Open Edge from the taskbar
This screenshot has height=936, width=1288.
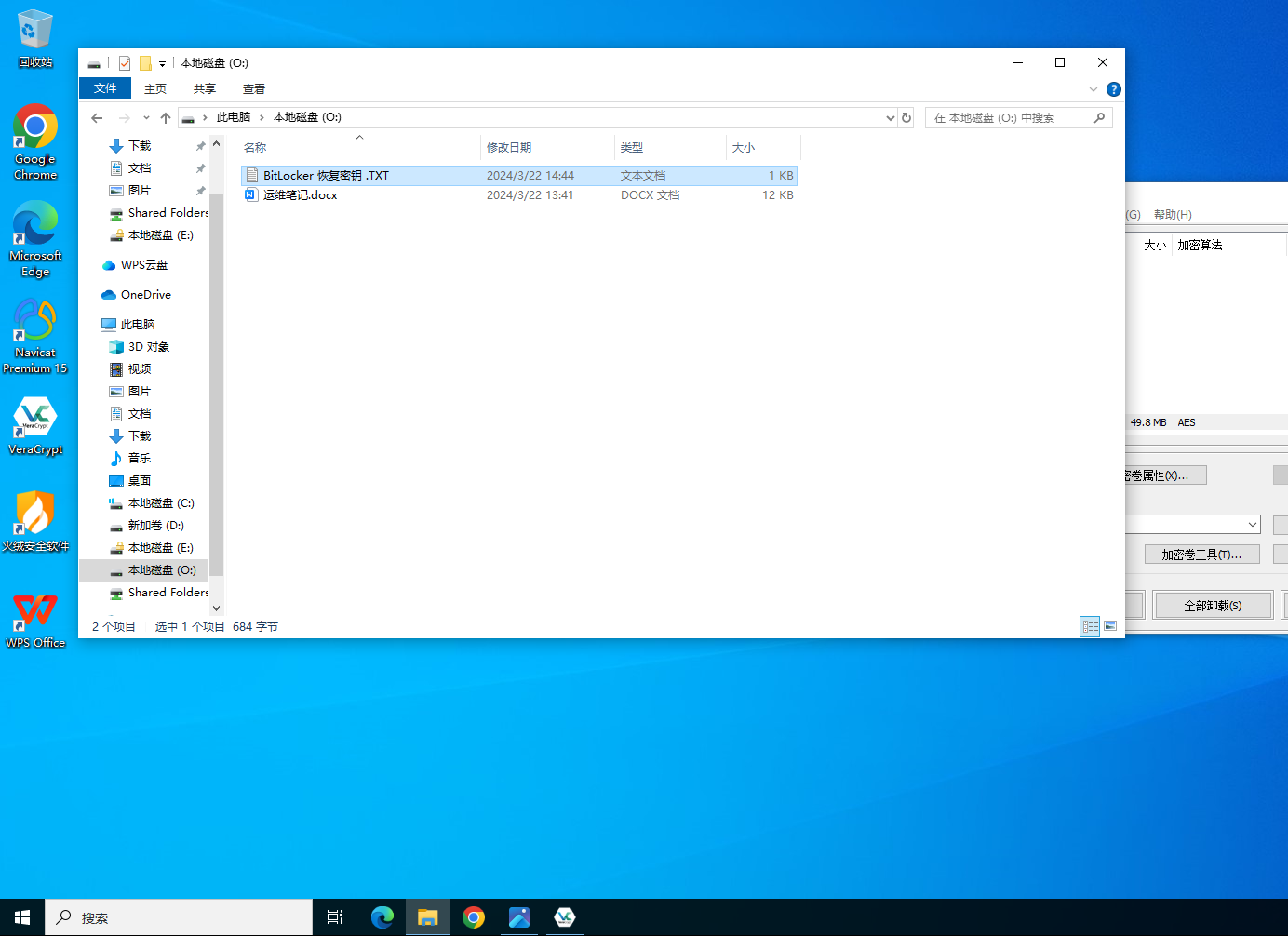(x=382, y=917)
